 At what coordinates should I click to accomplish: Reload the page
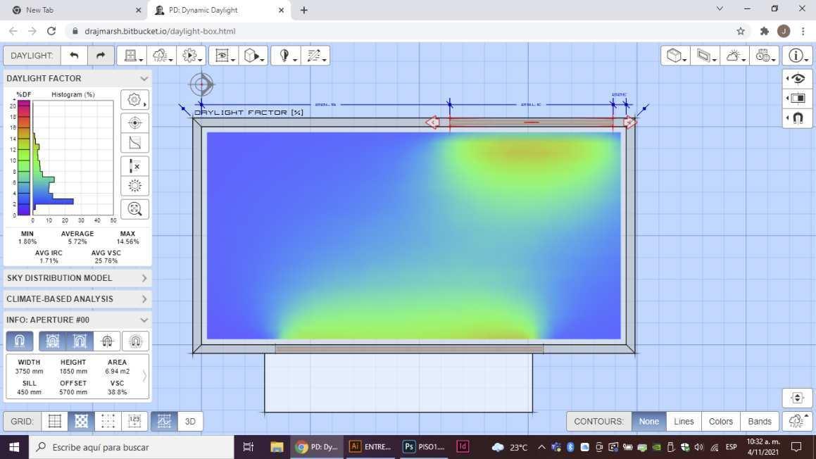(51, 31)
